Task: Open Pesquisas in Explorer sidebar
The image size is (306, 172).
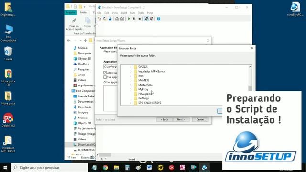Action: coord(82,69)
